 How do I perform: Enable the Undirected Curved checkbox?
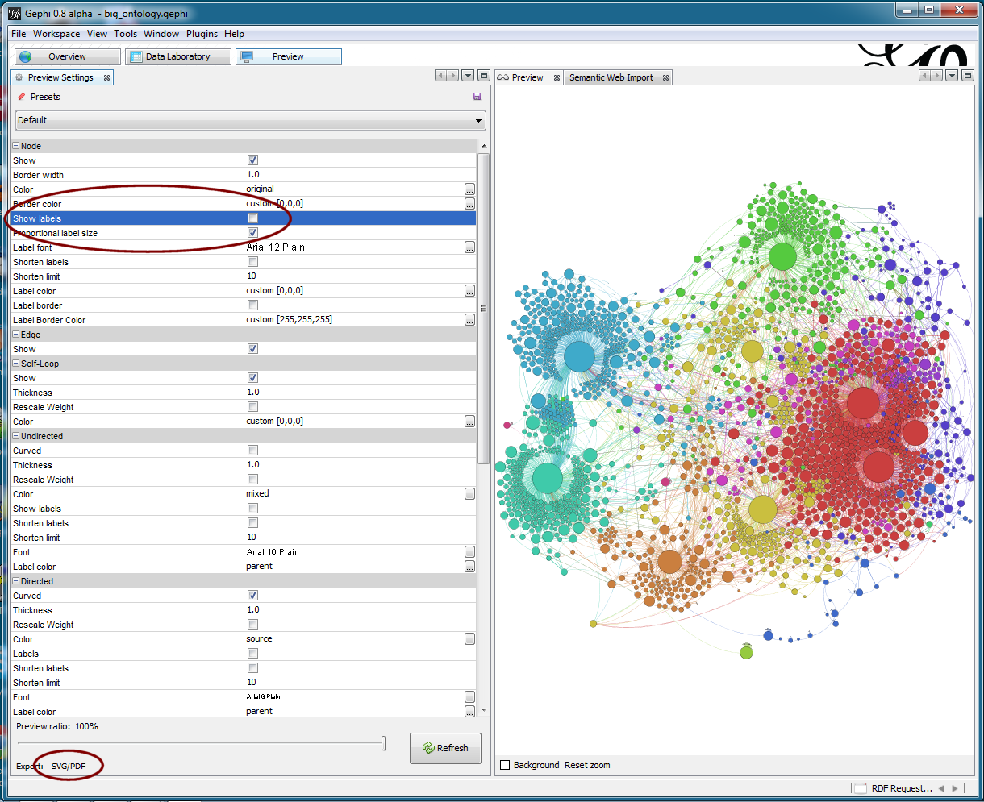pyautogui.click(x=252, y=451)
